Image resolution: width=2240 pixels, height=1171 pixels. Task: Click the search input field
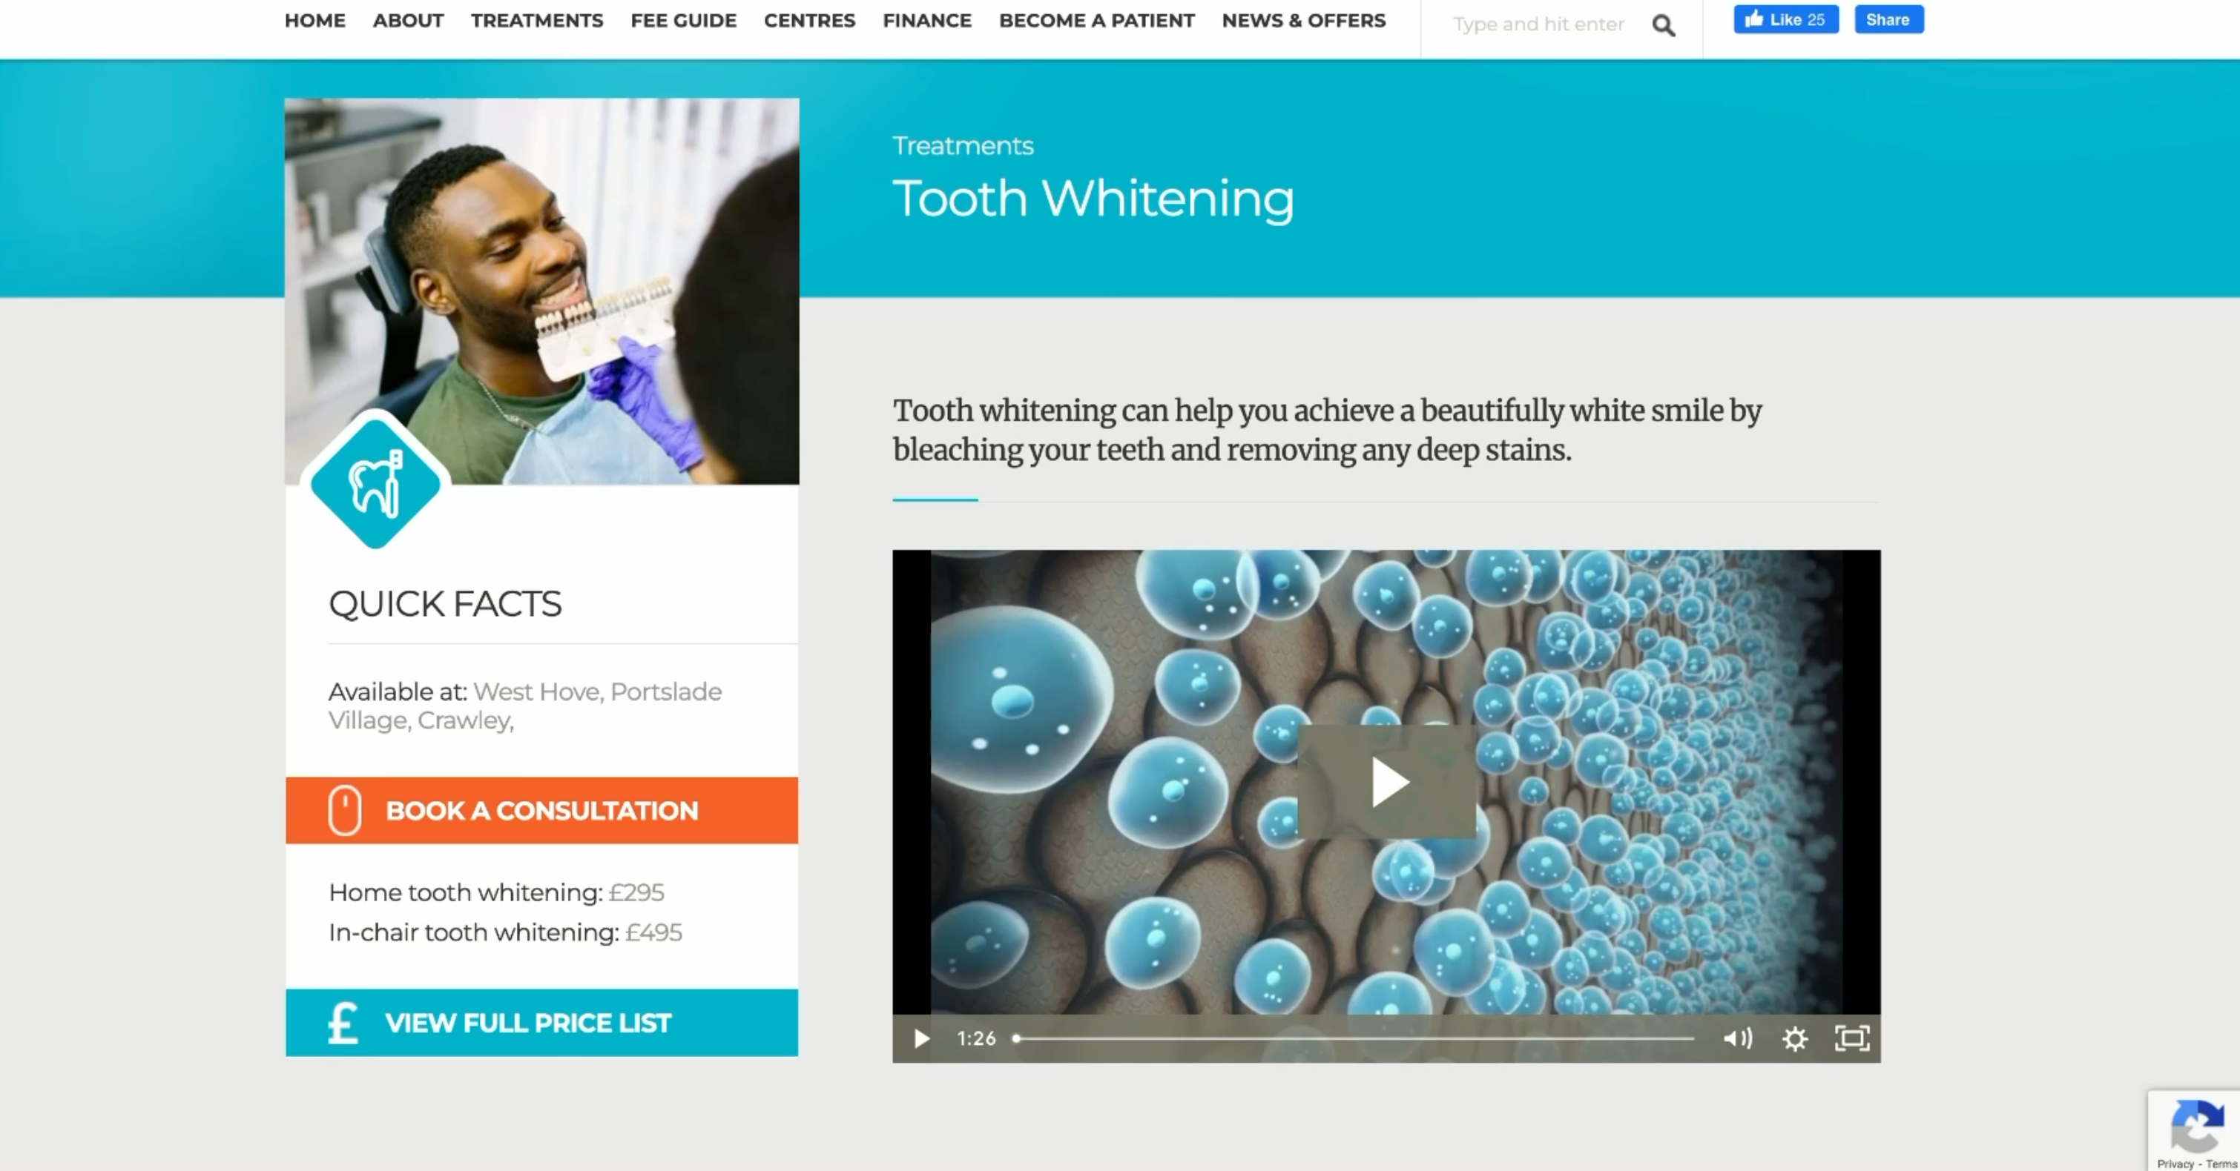point(1538,24)
